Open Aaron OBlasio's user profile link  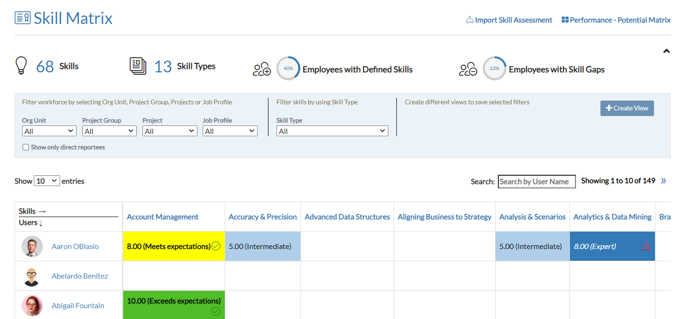[x=75, y=246]
